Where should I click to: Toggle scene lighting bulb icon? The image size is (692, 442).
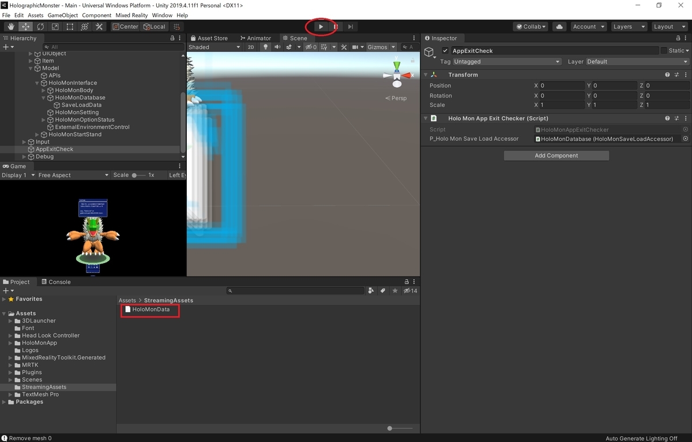click(265, 47)
